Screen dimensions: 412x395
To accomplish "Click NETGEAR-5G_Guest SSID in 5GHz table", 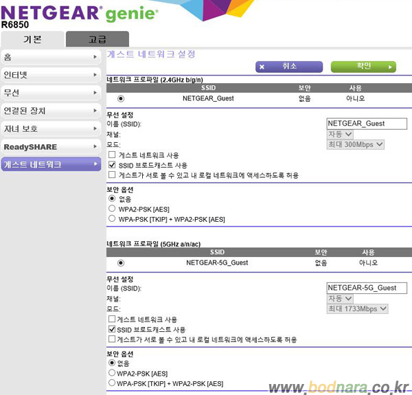I will tap(217, 263).
